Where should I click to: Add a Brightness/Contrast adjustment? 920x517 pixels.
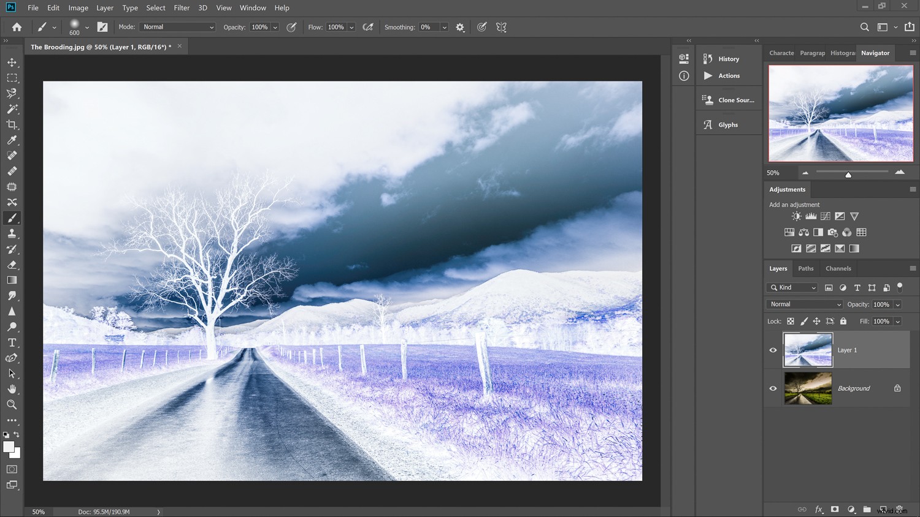point(796,216)
